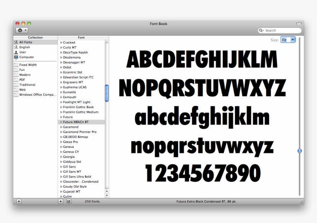The image size is (317, 223).
Task: Add fonts with the Font plus button
Action: pyautogui.click(x=61, y=201)
